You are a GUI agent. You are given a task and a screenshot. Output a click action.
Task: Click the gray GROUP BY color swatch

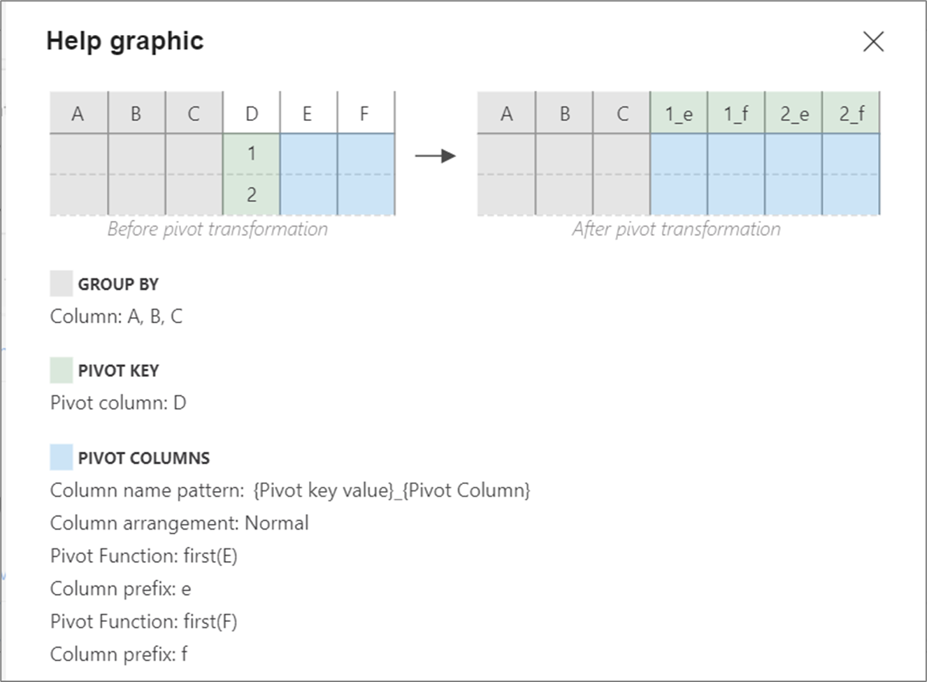click(62, 283)
